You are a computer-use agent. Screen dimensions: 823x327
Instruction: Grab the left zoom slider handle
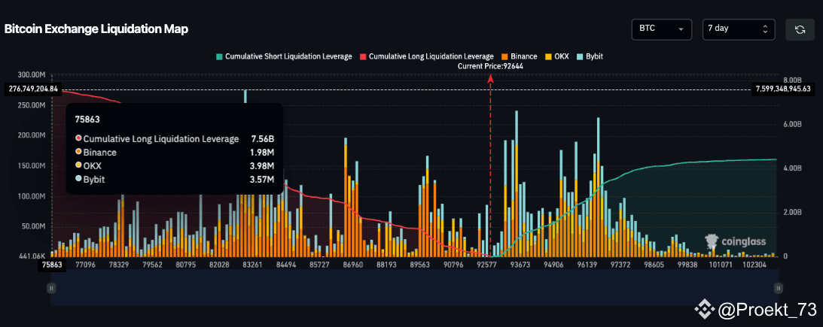pyautogui.click(x=51, y=288)
